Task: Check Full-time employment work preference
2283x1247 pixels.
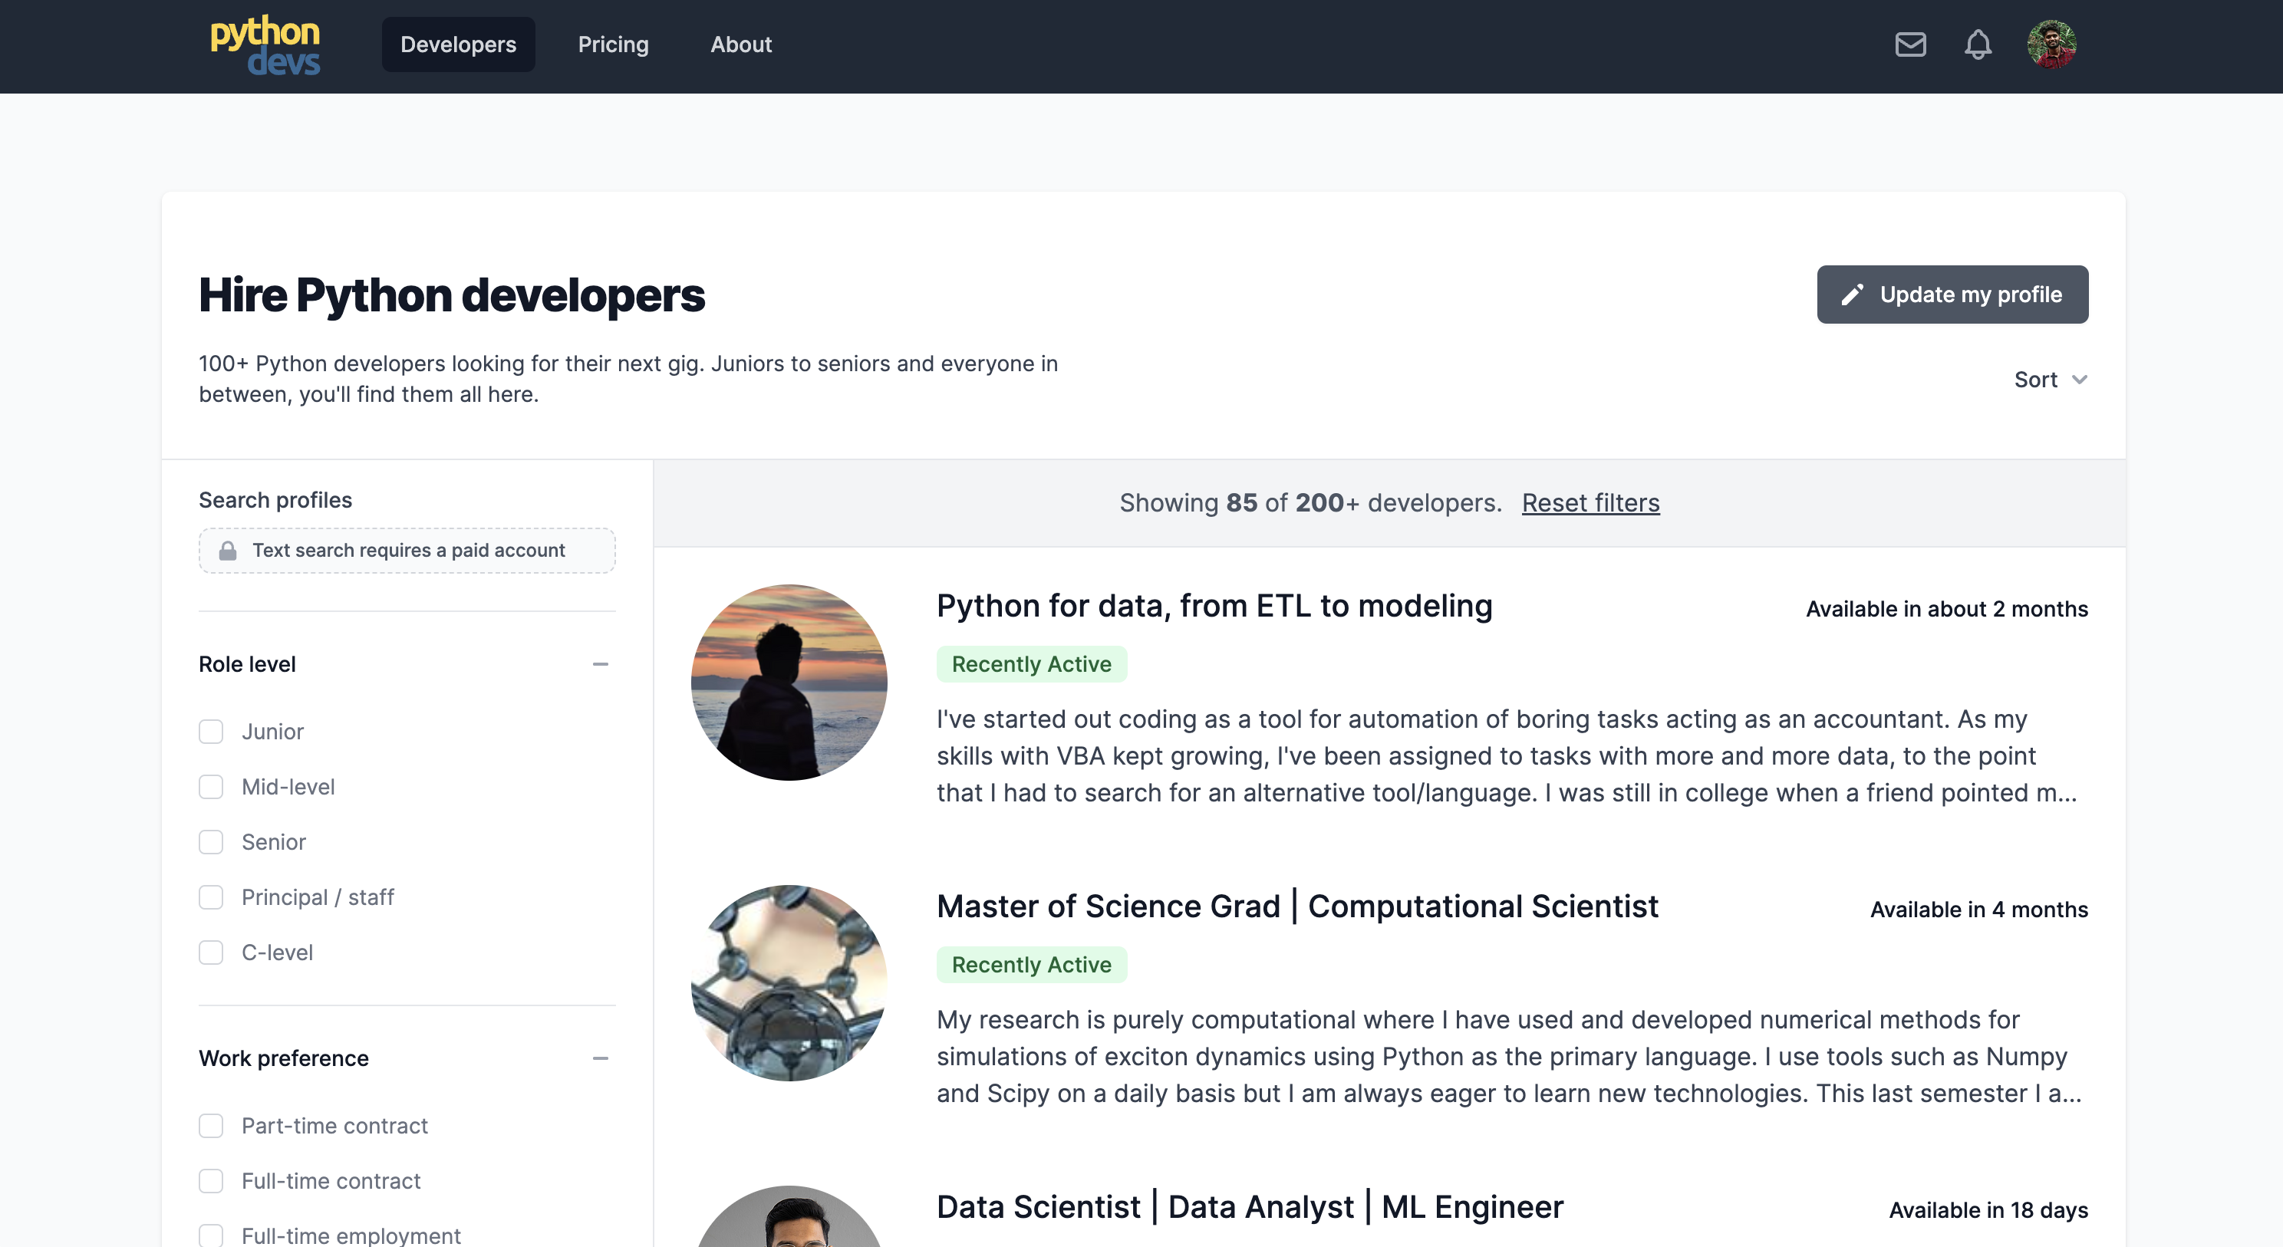Action: [211, 1235]
